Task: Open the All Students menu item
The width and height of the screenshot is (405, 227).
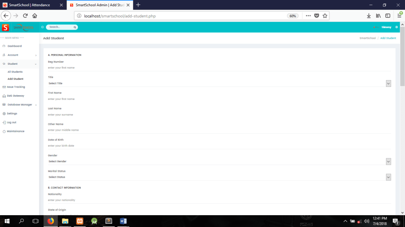Action: (x=15, y=72)
